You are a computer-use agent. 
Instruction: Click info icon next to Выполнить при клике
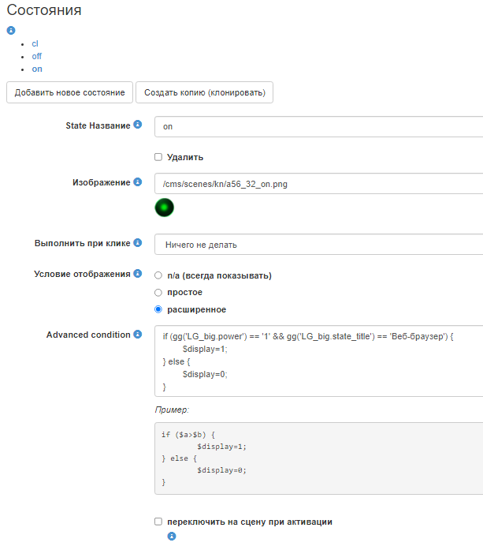pos(138,243)
